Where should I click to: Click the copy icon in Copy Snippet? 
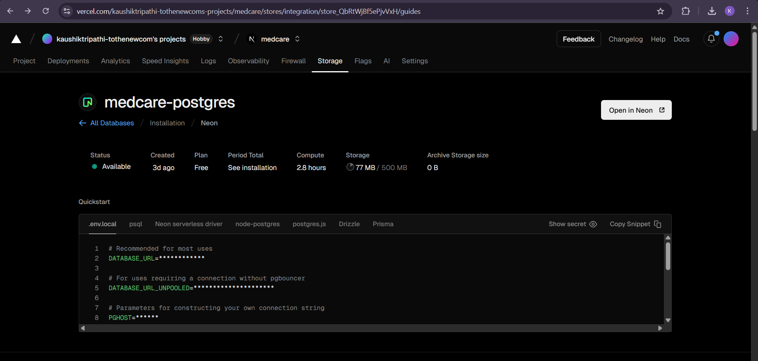658,224
